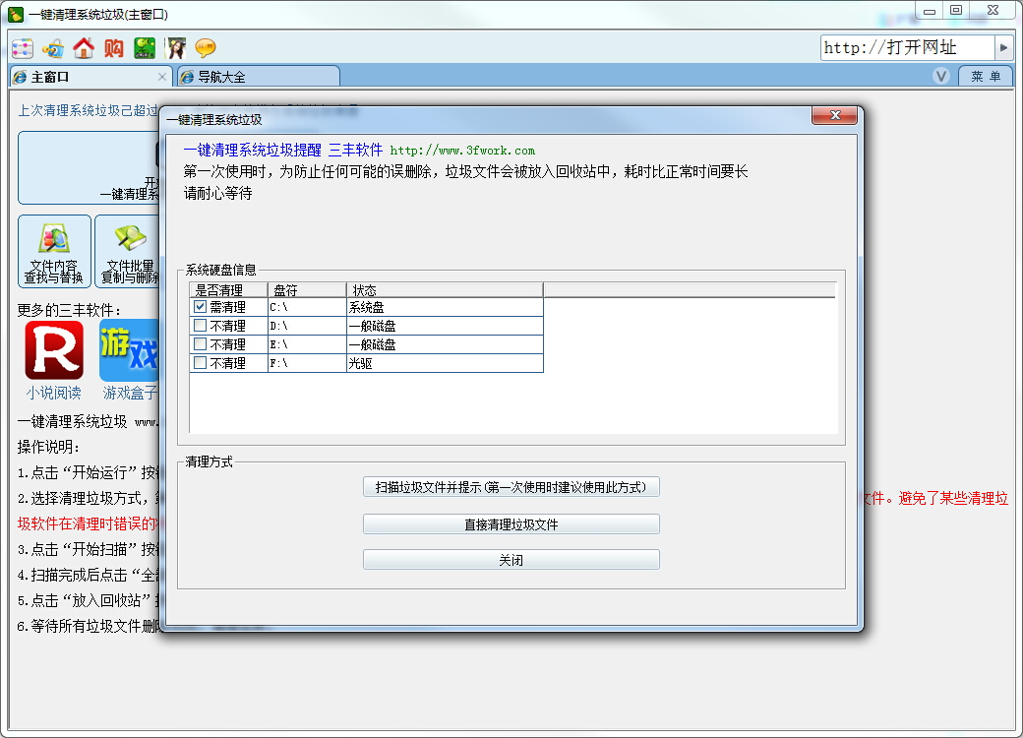Click the Plants vs Zombies game icon
The width and height of the screenshot is (1023, 738).
(145, 48)
